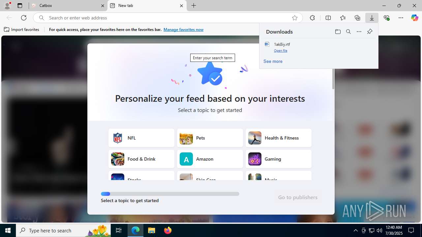Select the Amazon topic
The width and height of the screenshot is (422, 237).
[x=210, y=159]
